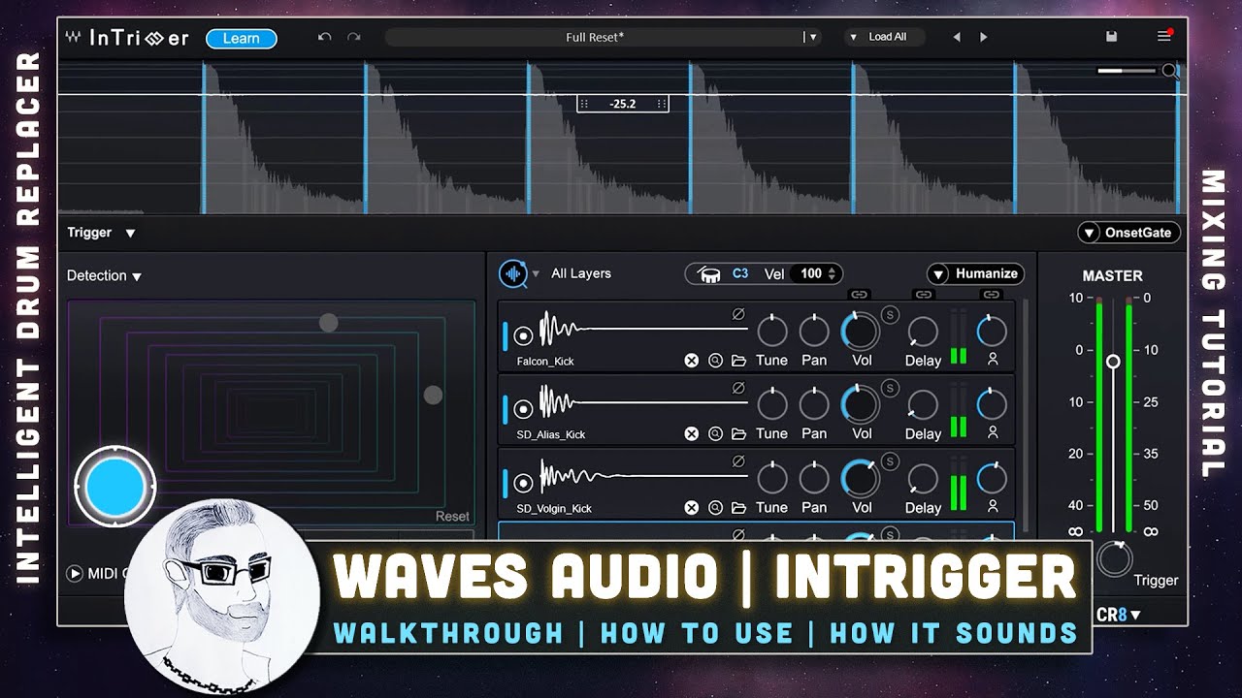
Task: Solo the SD_Alias_Kick layer
Action: click(890, 388)
